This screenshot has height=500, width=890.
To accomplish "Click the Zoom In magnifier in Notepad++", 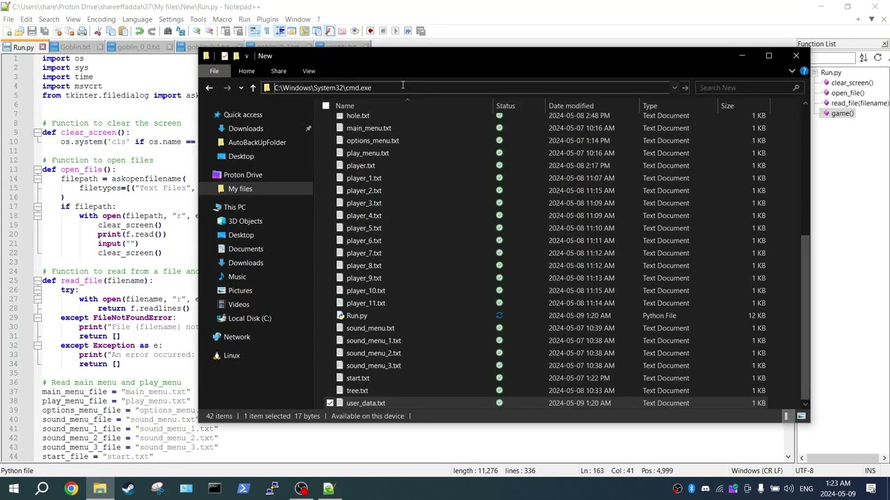I will [197, 31].
